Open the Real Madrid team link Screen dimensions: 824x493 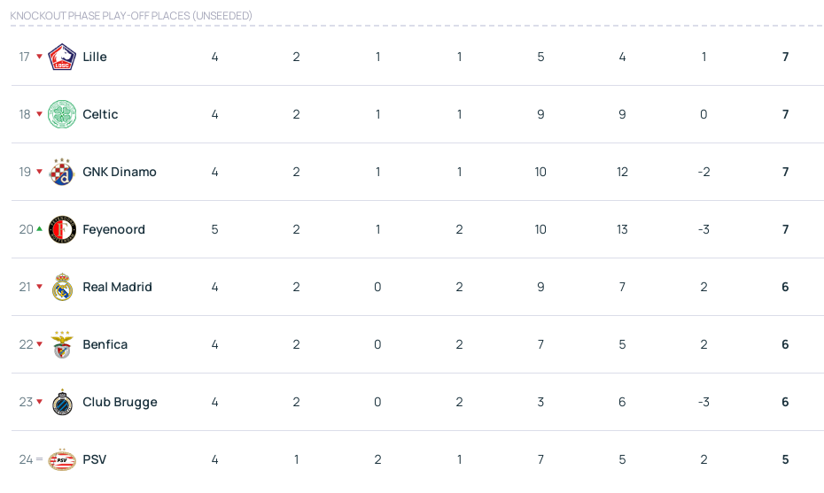117,287
